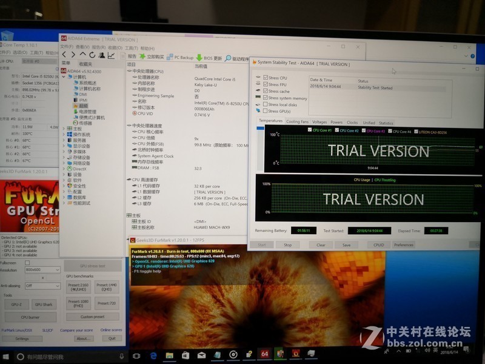Select 传感器 sensor item in the tree
The width and height of the screenshot is (485, 364).
(x=85, y=123)
